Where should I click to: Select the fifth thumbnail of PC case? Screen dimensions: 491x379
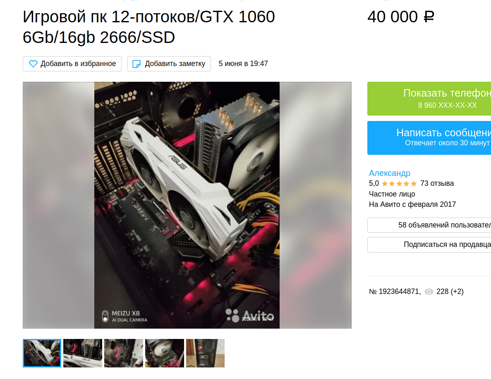(206, 353)
